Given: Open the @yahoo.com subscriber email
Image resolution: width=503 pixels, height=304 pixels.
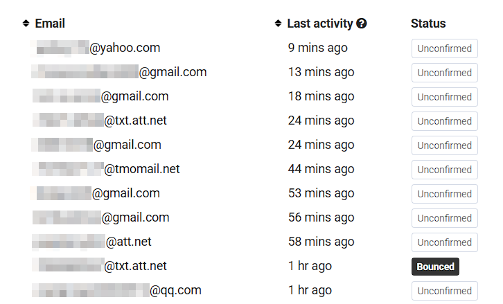Looking at the screenshot, I should 96,48.
